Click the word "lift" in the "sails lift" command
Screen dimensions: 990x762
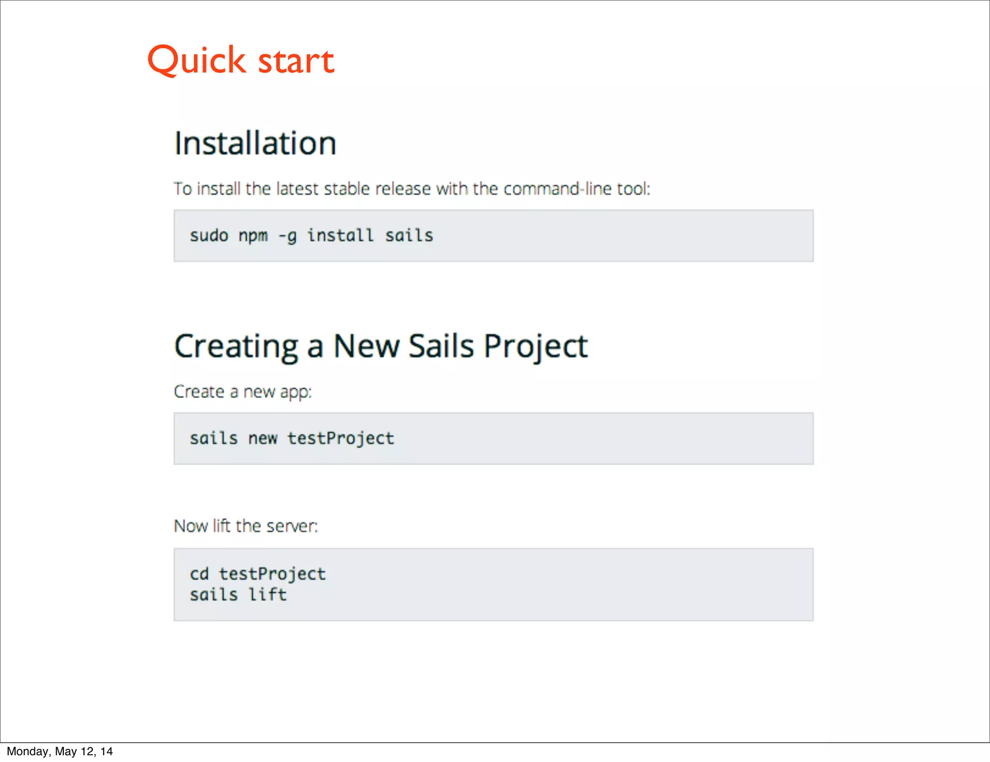point(267,595)
